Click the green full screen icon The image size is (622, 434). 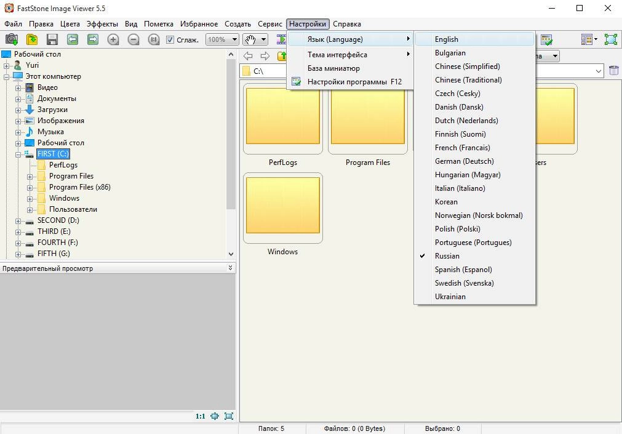click(x=611, y=39)
